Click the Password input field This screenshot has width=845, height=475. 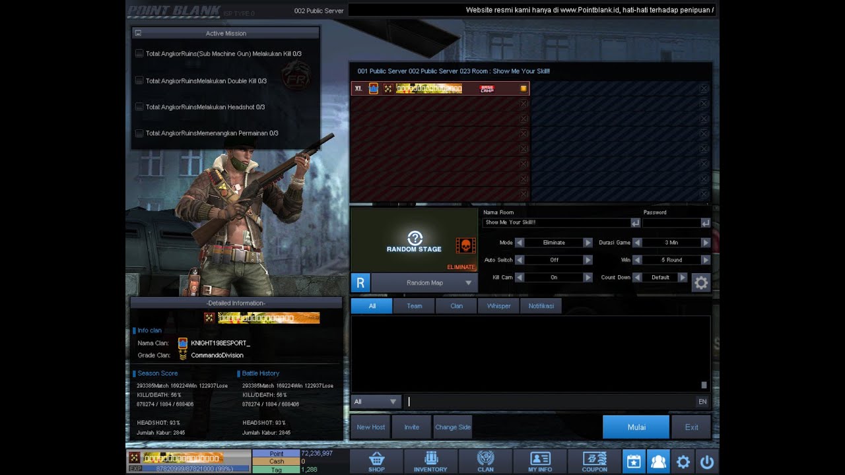pyautogui.click(x=671, y=223)
